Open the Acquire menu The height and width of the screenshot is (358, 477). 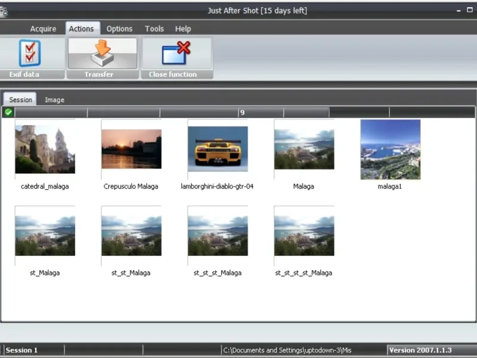[x=43, y=29]
